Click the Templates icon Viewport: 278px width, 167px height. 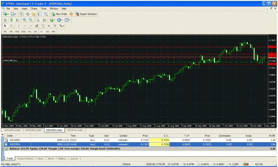click(x=66, y=20)
